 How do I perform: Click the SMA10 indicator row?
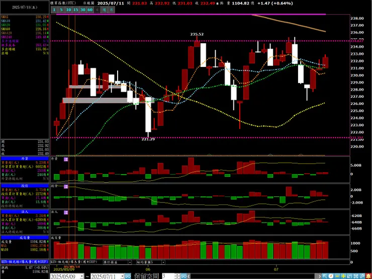(x=25, y=21)
